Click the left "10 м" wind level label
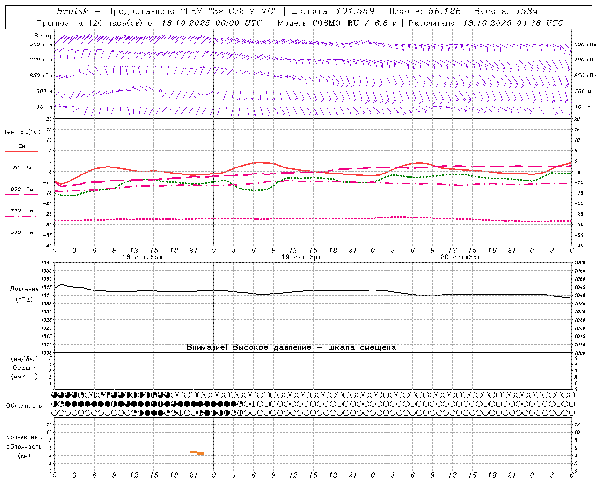The image size is (599, 479). pos(44,107)
